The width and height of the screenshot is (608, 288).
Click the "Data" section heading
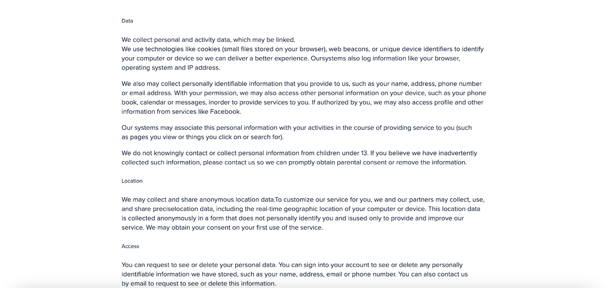point(127,21)
